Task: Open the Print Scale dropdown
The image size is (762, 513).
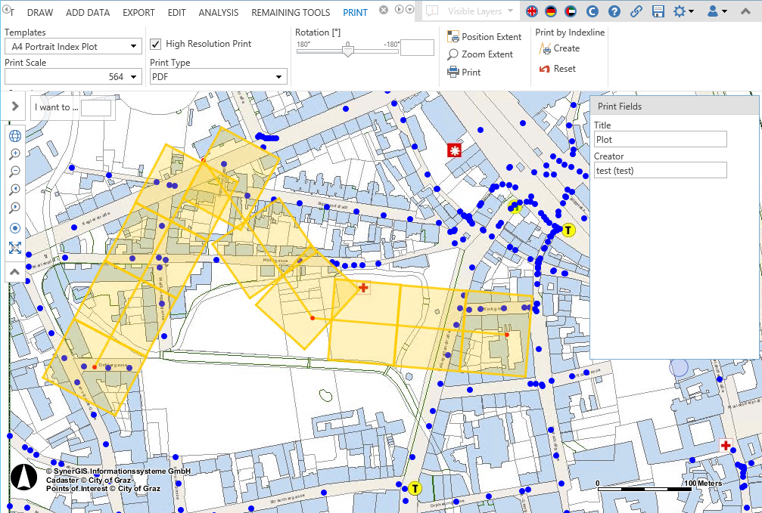Action: click(73, 76)
